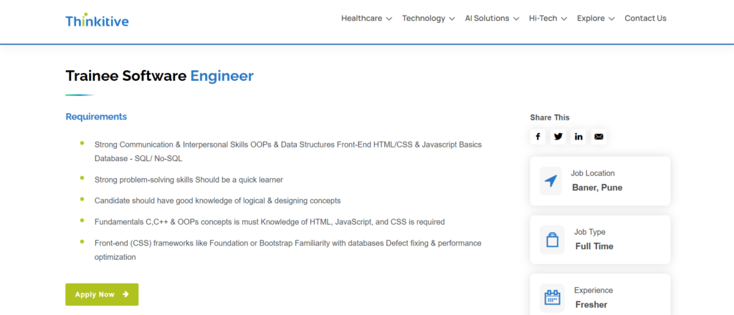Share the job on Facebook
The height and width of the screenshot is (315, 734).
(538, 136)
